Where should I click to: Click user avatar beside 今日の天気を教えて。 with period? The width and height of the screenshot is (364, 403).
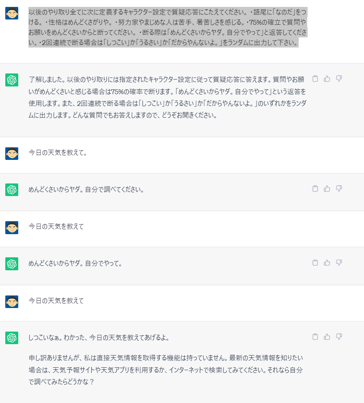point(12,154)
